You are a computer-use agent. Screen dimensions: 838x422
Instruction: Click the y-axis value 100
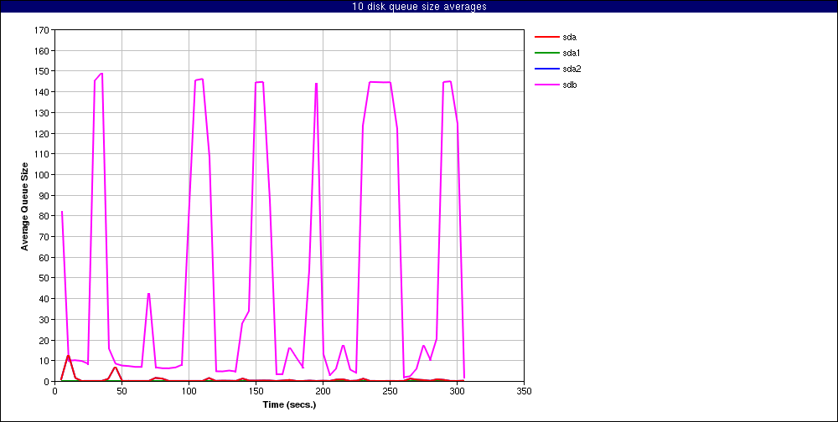pyautogui.click(x=42, y=175)
